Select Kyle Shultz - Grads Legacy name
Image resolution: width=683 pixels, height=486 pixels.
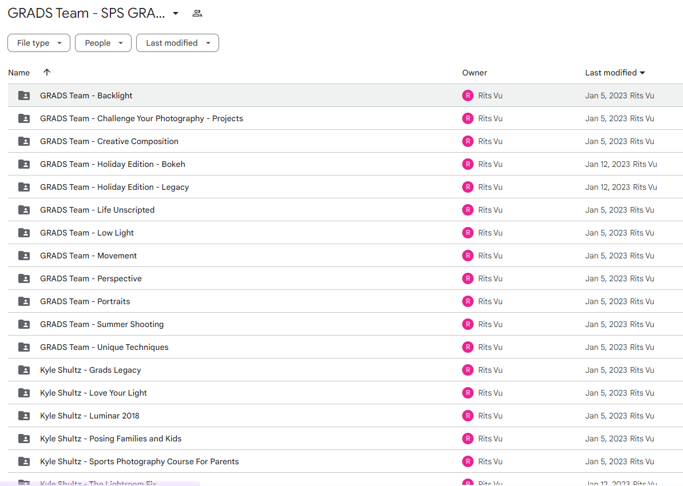click(90, 370)
